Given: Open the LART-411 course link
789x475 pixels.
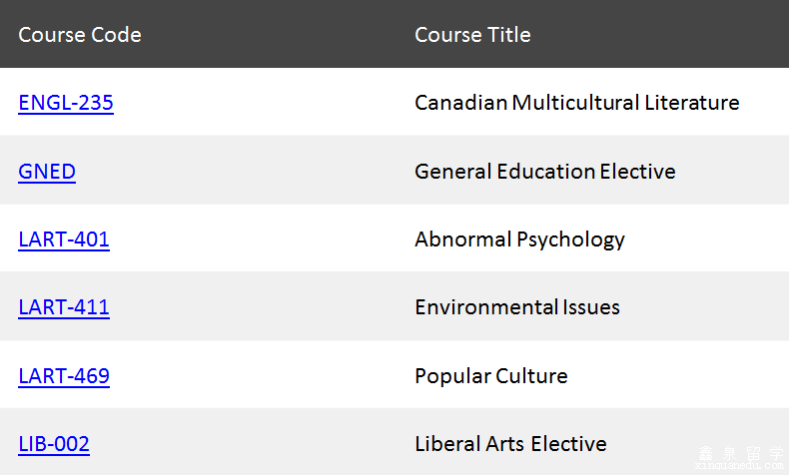Looking at the screenshot, I should [64, 307].
